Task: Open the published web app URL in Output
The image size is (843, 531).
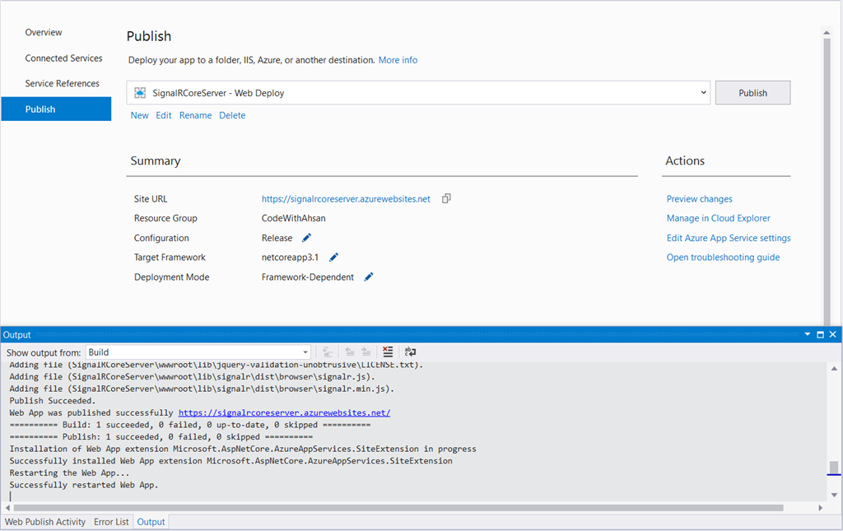Action: pos(284,412)
